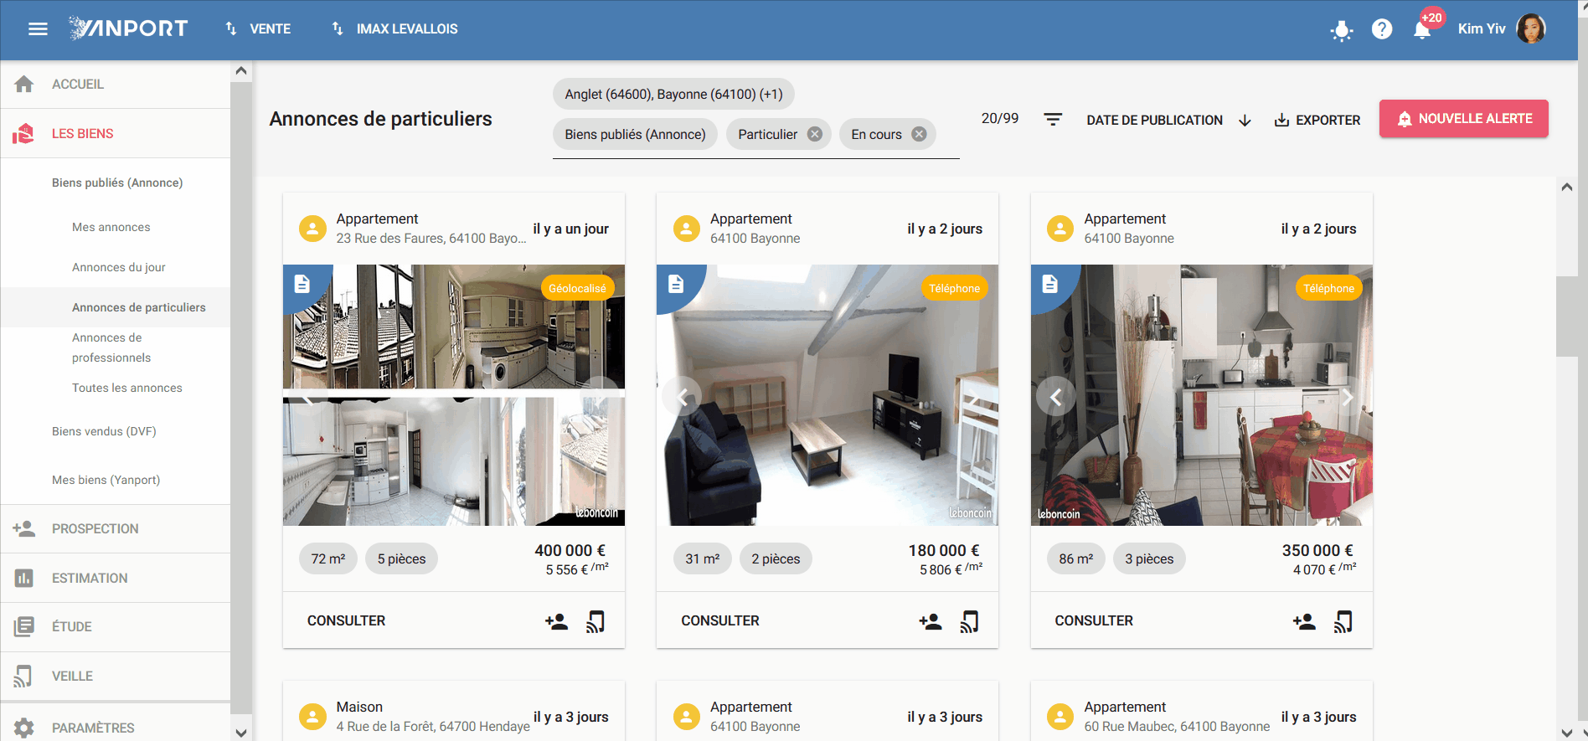Click the ÉTUDE documents icon

tap(24, 627)
